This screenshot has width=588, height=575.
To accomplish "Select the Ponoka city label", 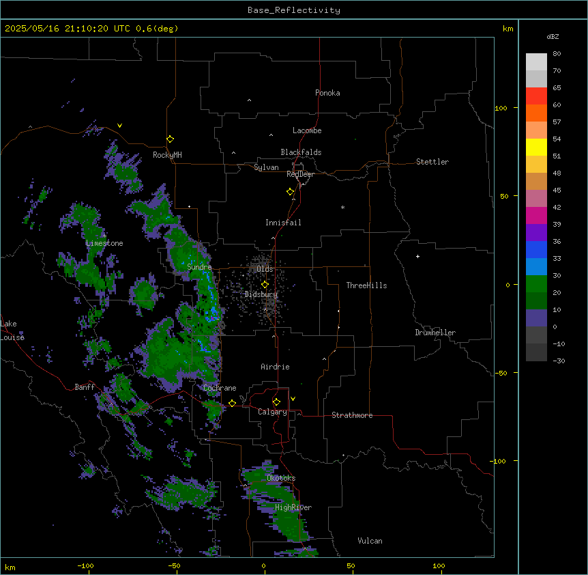I will pos(327,93).
